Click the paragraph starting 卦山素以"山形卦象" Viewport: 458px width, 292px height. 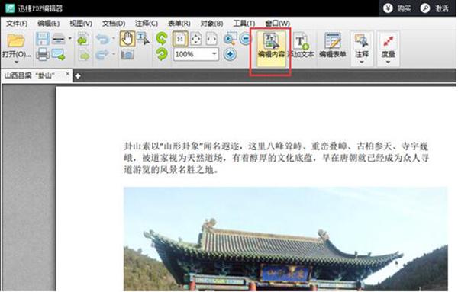(276, 158)
